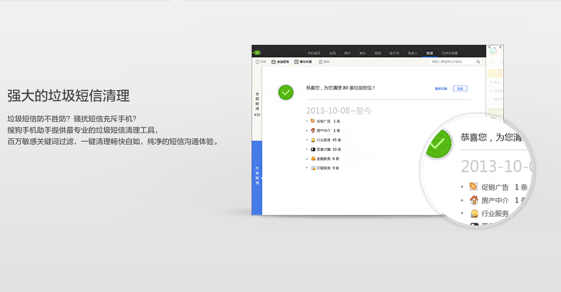Screen dimensions: 561x292
Task: Focus the keyword search input field
Action: [452, 62]
